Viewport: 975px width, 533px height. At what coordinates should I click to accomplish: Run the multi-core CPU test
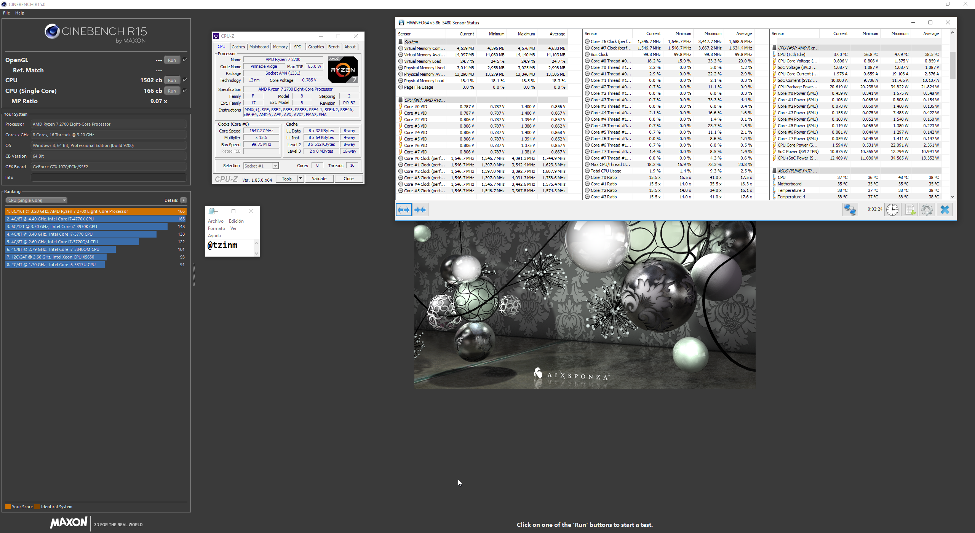coord(172,80)
